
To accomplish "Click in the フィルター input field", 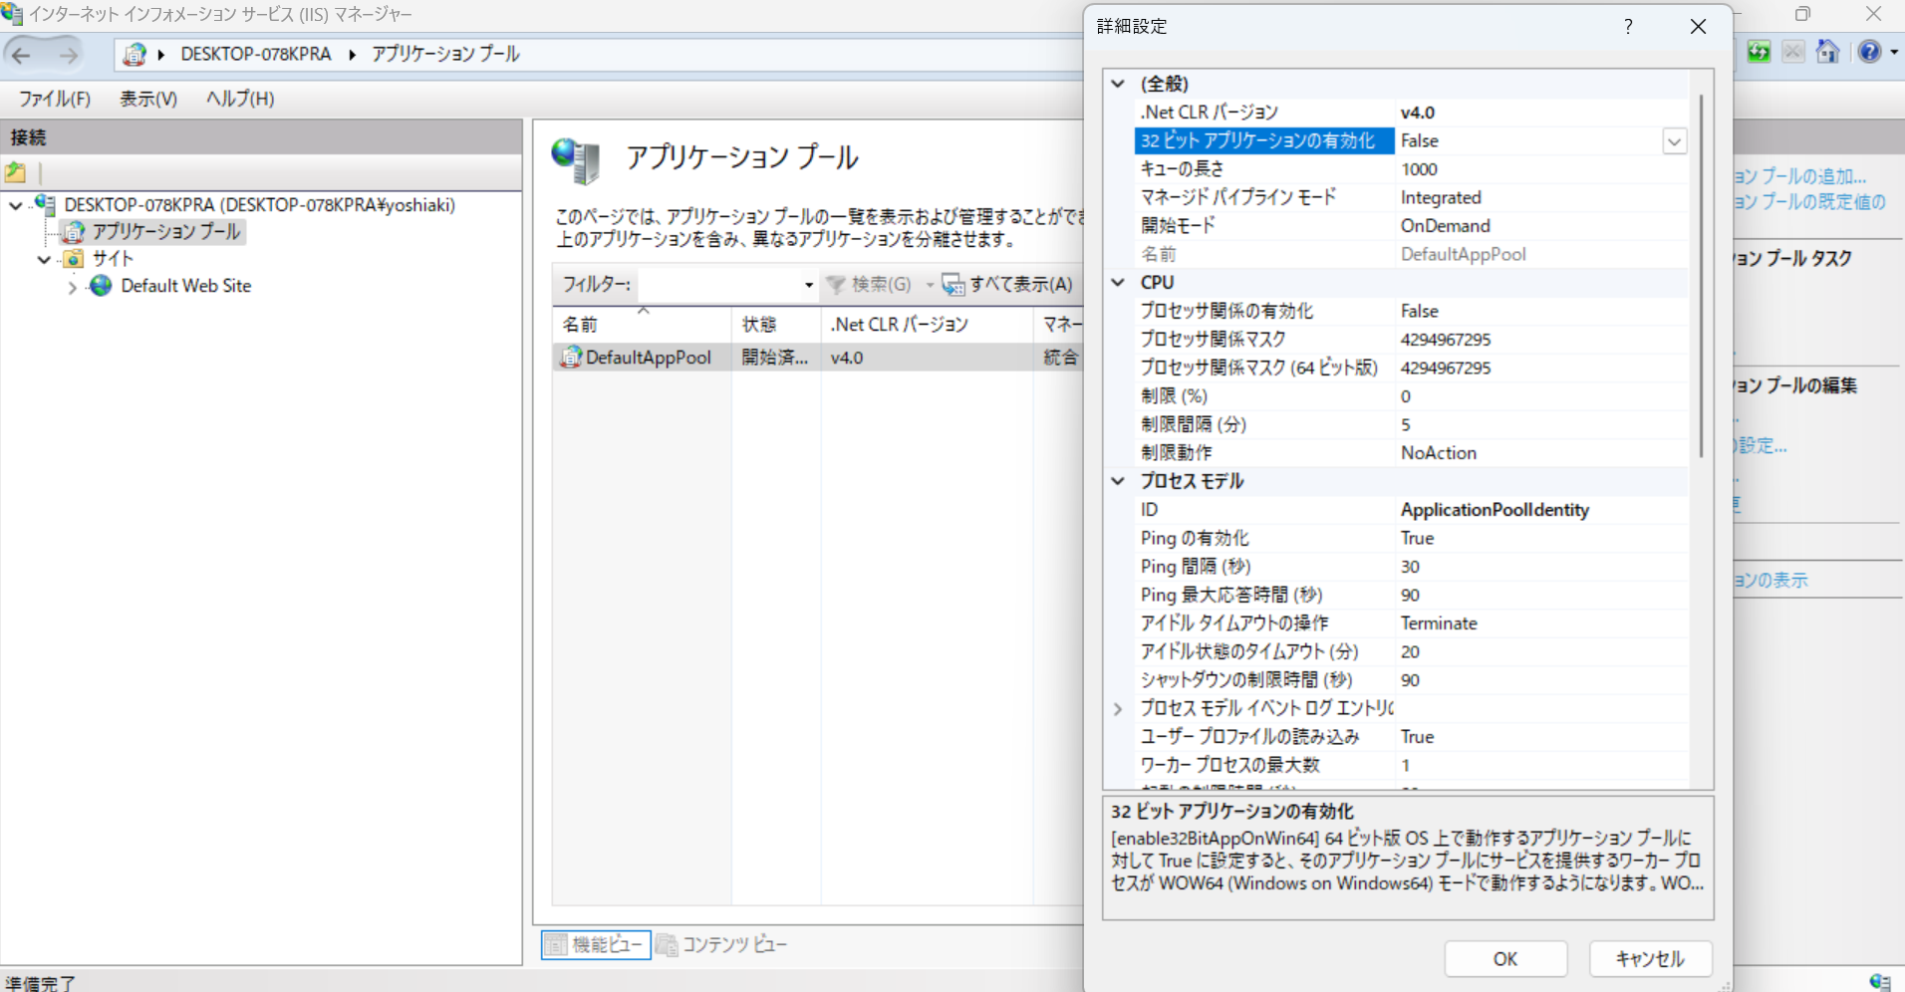I will [x=718, y=285].
